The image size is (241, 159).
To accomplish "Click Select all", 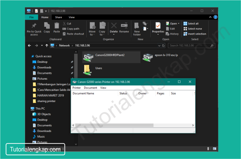I will (191, 23).
